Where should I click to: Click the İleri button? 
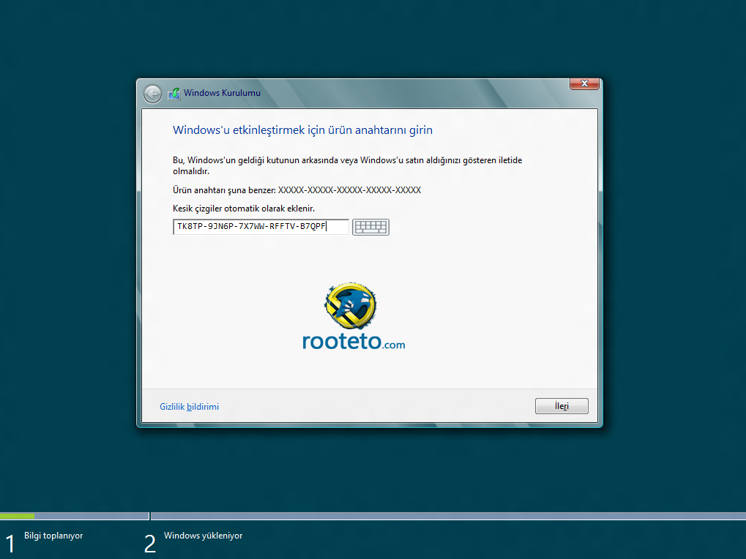pos(562,406)
